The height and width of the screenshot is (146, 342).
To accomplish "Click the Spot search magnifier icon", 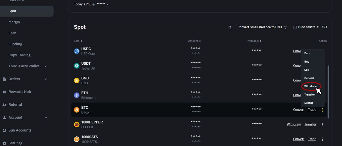I will coord(230,27).
